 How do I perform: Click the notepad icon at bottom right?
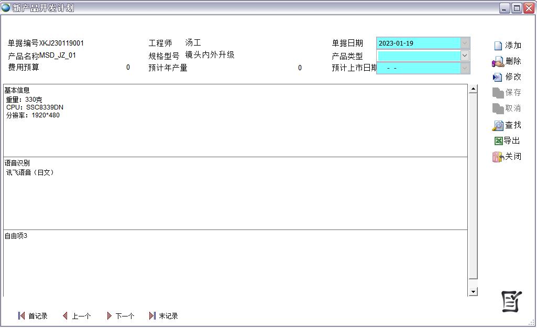click(511, 301)
